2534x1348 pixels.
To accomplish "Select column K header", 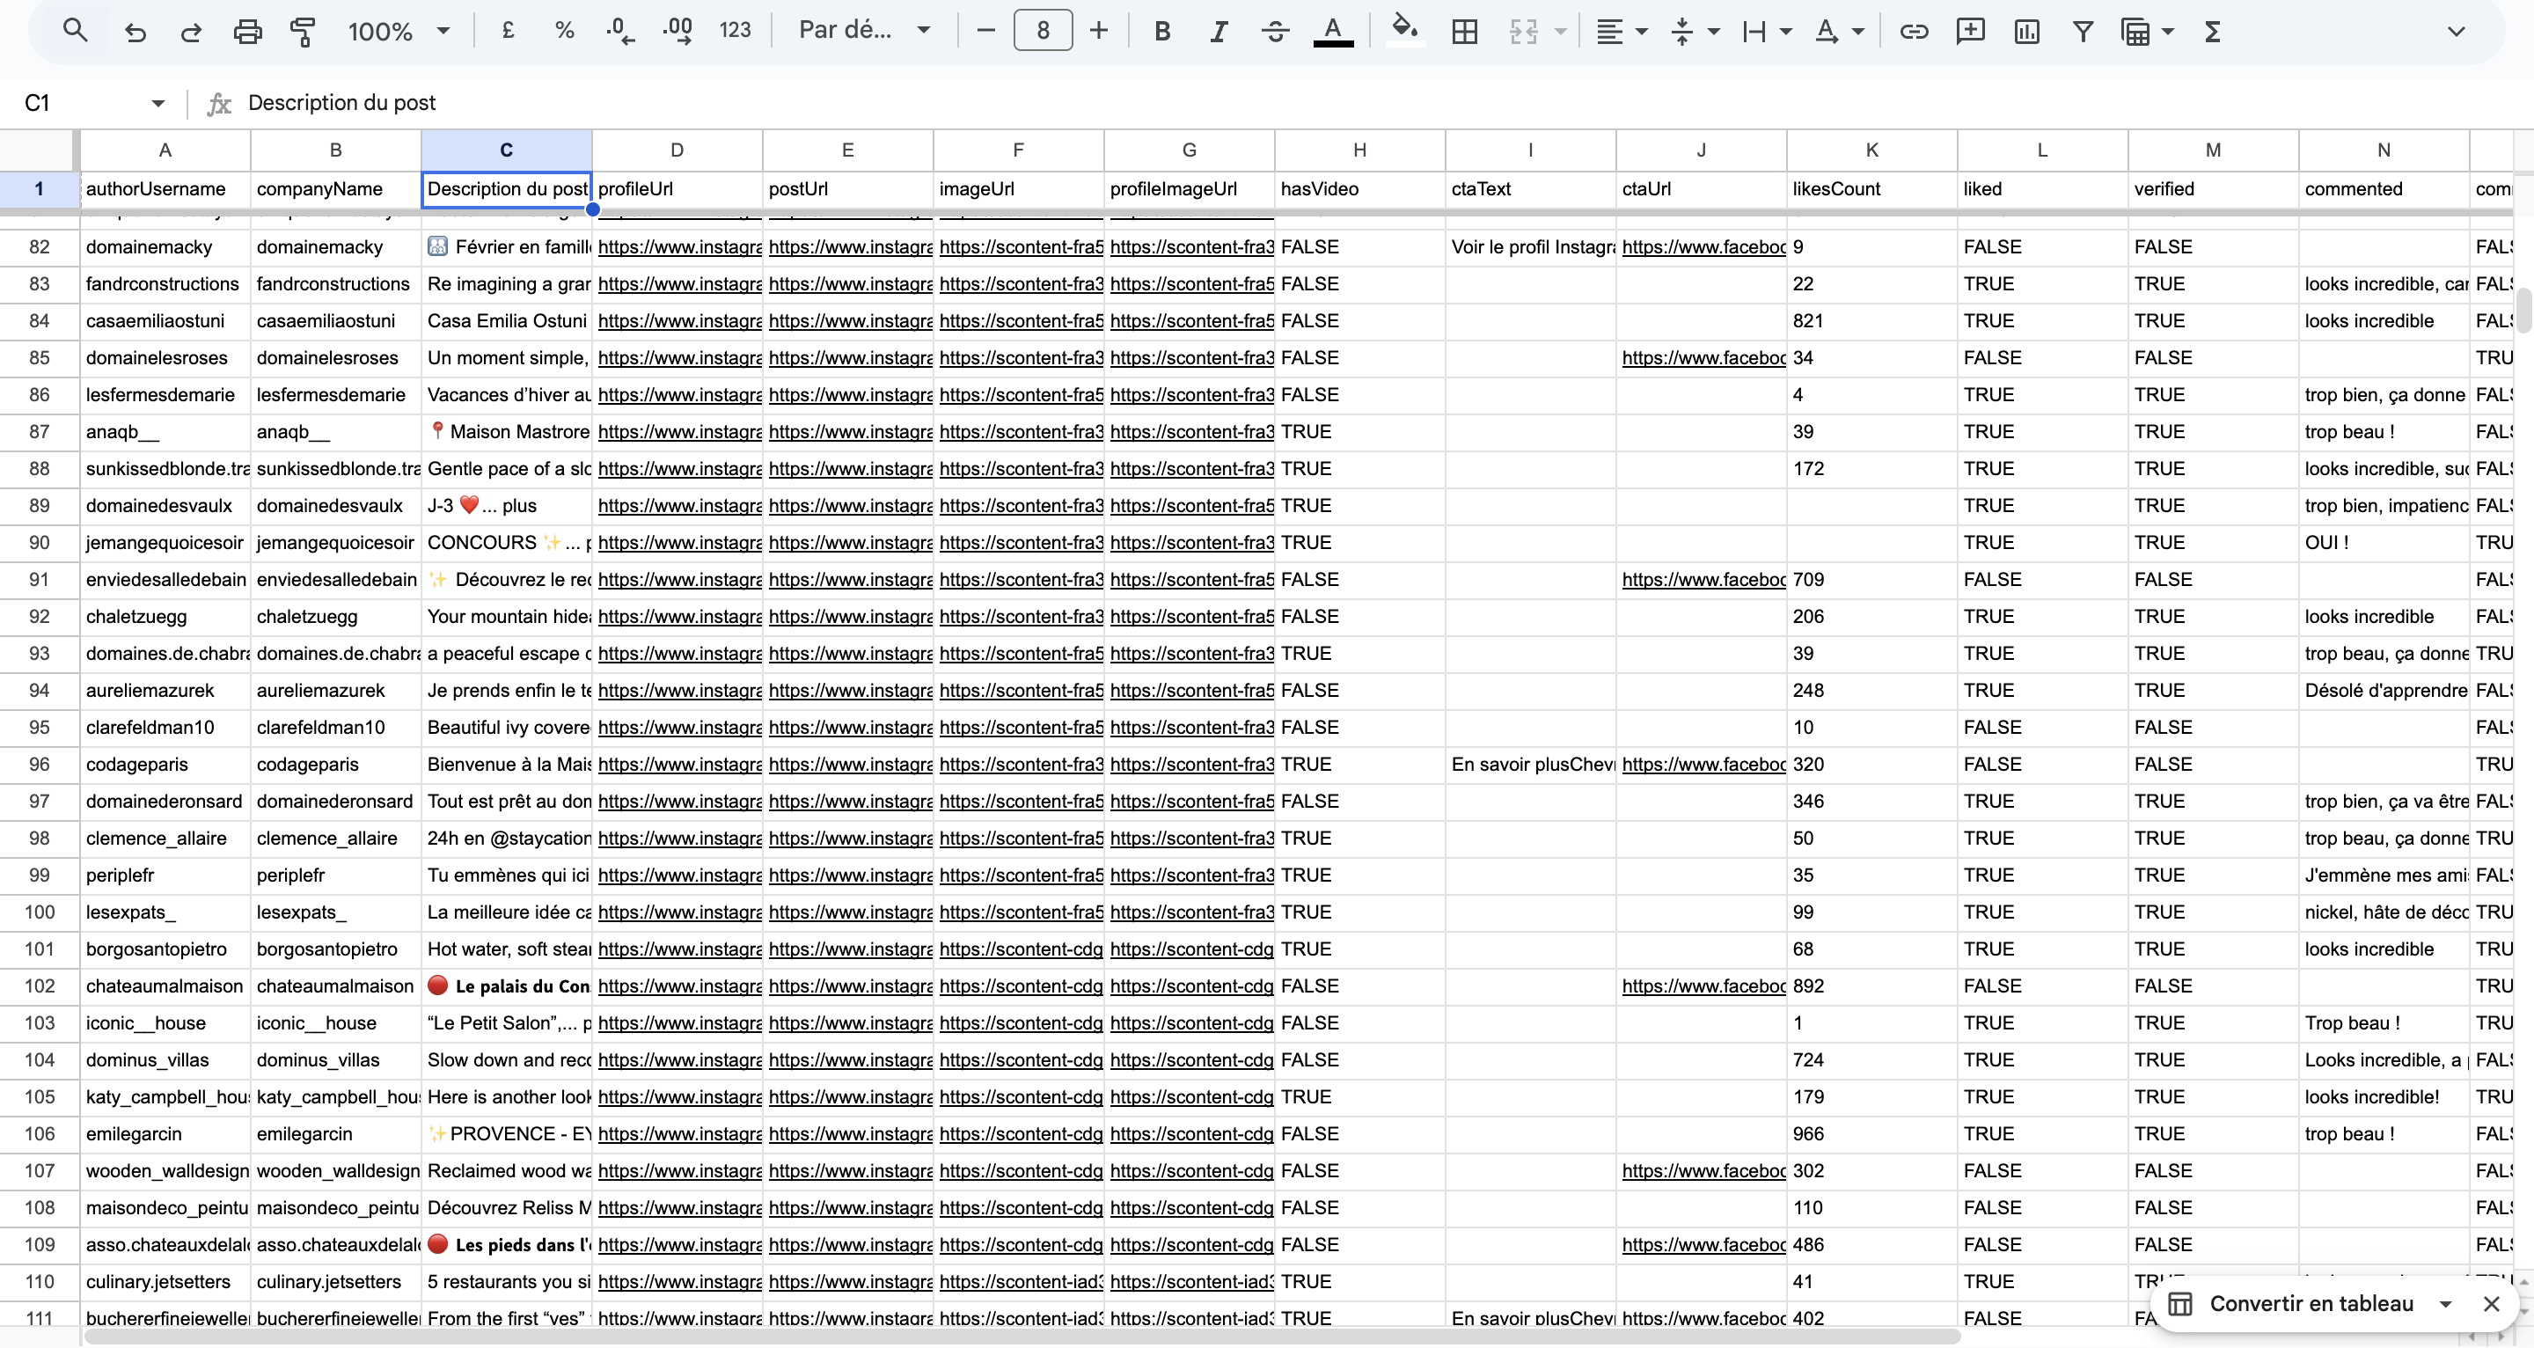I will [1871, 150].
